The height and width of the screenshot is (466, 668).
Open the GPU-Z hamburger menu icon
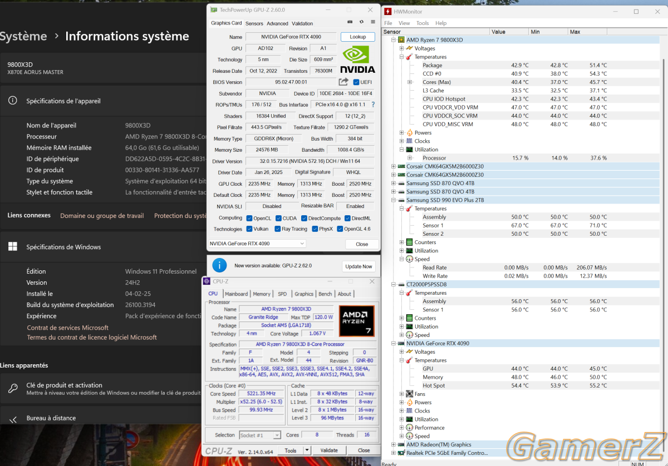click(372, 22)
